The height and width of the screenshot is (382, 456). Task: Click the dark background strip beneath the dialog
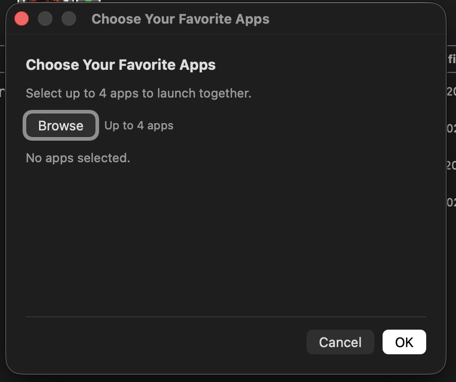pyautogui.click(x=228, y=378)
